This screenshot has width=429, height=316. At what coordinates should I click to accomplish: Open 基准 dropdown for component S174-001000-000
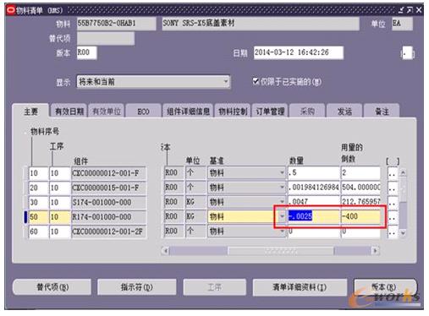pos(282,202)
